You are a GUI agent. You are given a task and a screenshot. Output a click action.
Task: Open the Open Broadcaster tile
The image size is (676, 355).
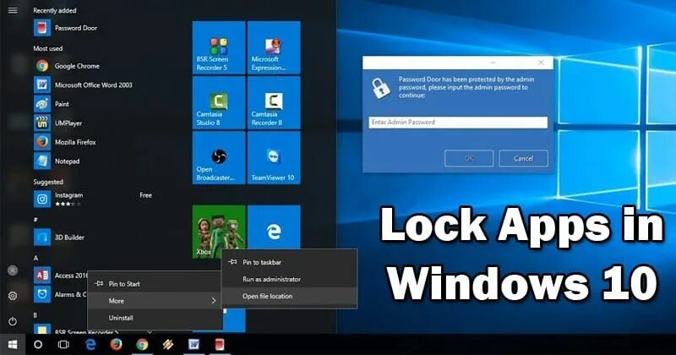coord(219,158)
